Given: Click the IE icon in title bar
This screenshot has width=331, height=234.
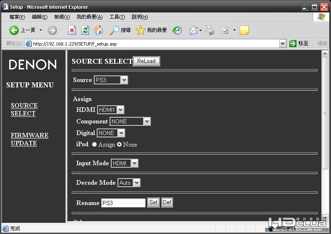Looking at the screenshot, I should (5, 7).
